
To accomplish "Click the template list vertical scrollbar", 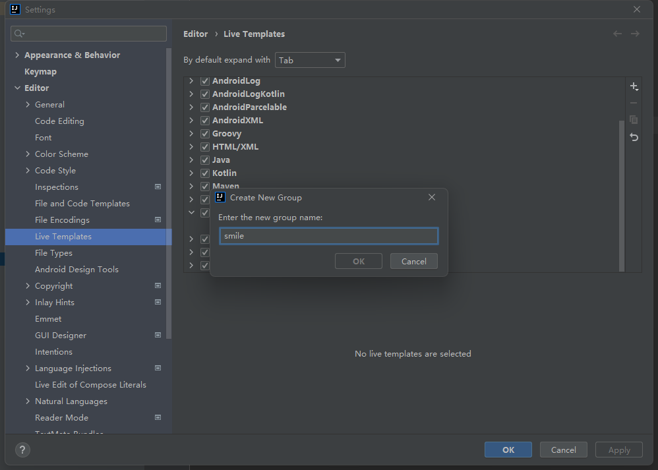I will (x=622, y=196).
